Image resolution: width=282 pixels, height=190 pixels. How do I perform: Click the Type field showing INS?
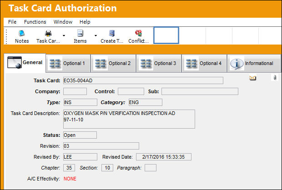tap(80, 102)
